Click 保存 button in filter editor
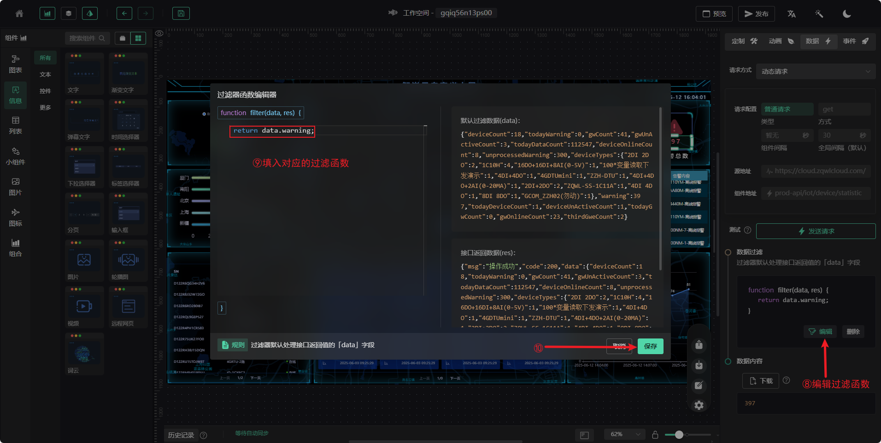This screenshot has height=443, width=881. [x=650, y=346]
